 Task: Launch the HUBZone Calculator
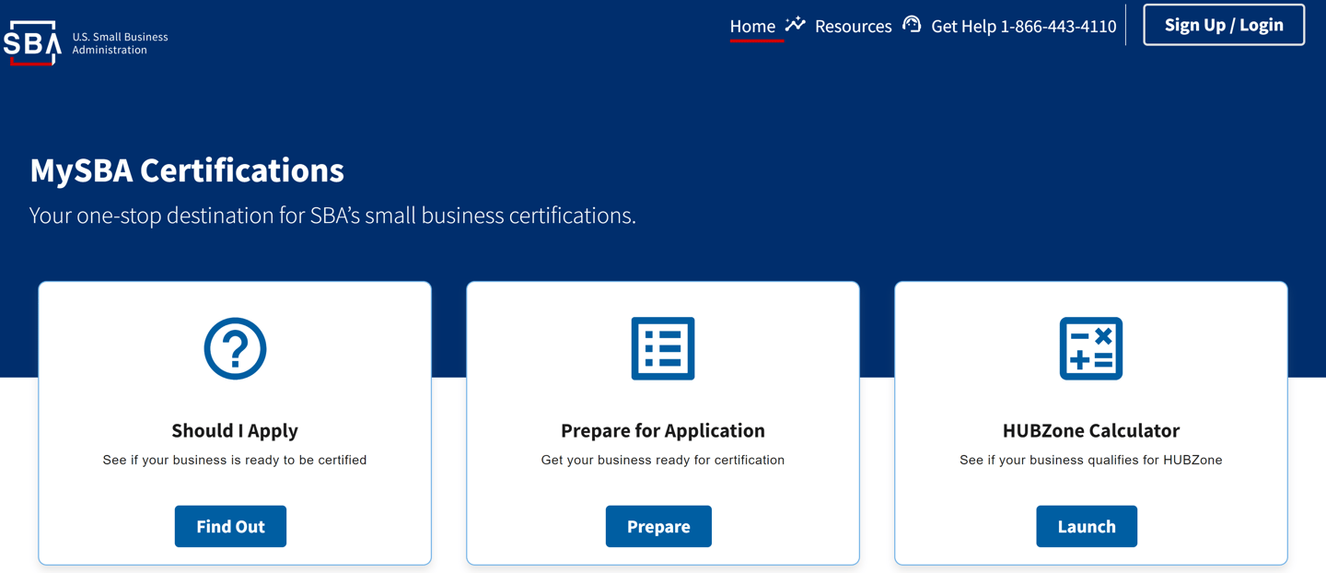coord(1087,526)
